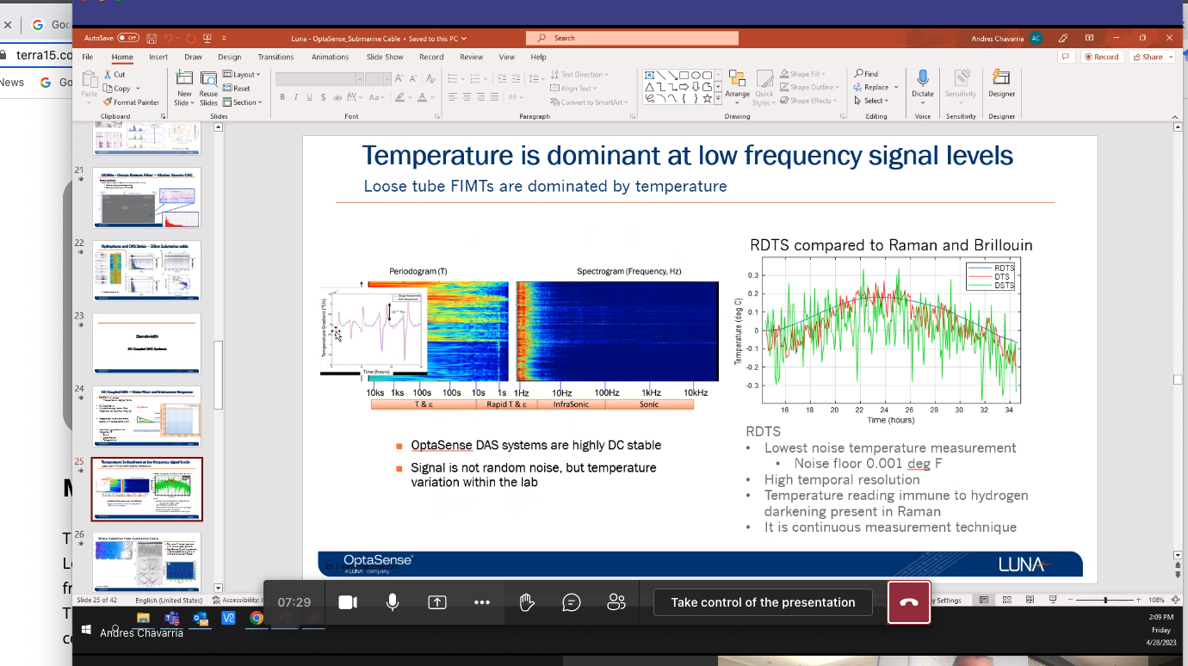
Task: Switch to Reading View in status bar
Action: pyautogui.click(x=1030, y=600)
